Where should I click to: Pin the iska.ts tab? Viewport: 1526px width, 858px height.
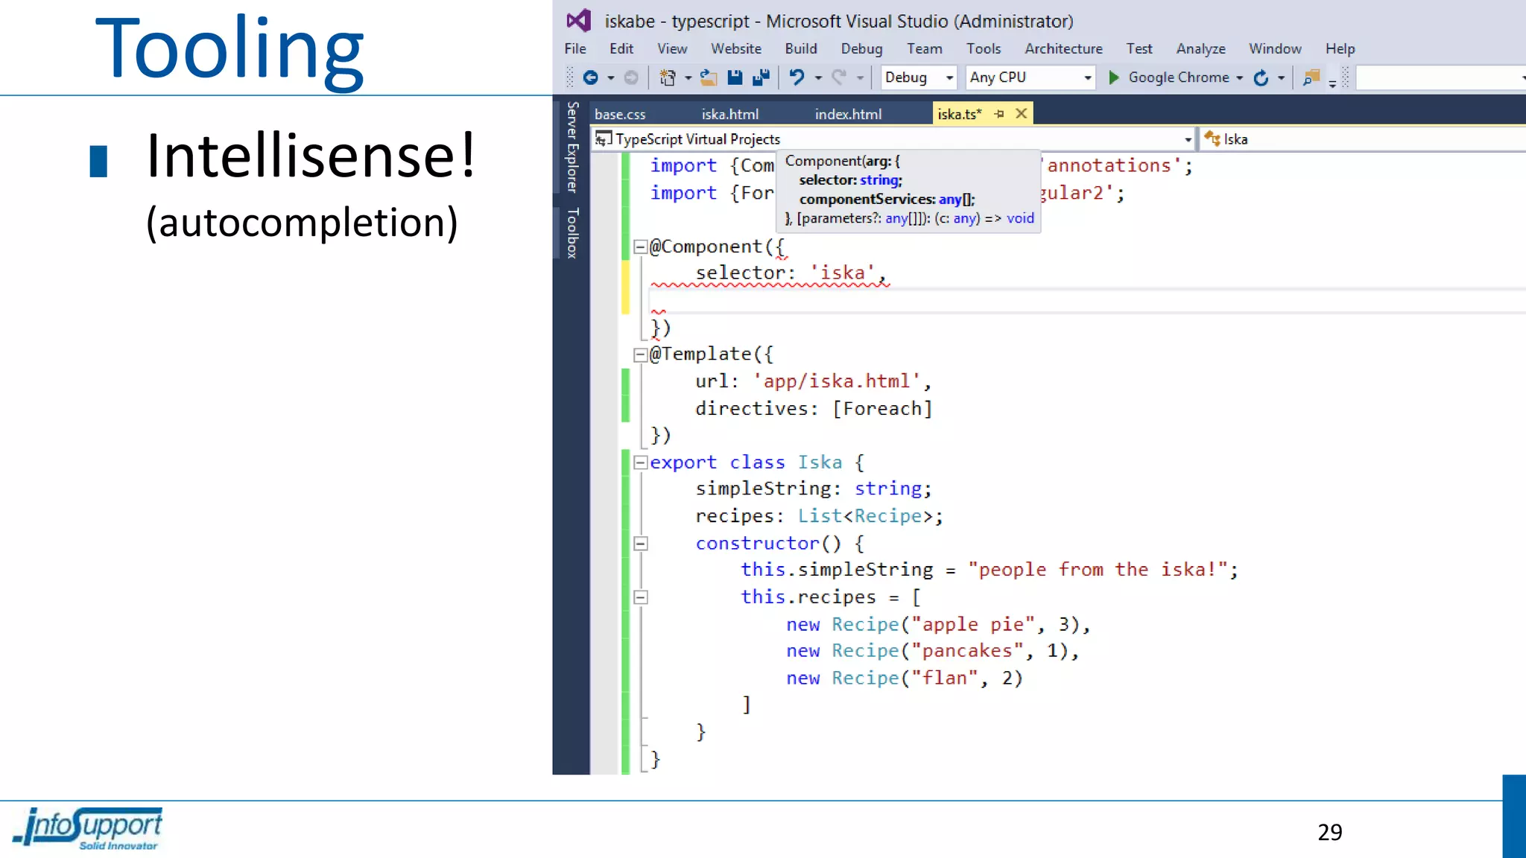[999, 114]
